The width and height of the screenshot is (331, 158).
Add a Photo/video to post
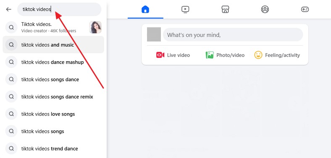coord(225,55)
